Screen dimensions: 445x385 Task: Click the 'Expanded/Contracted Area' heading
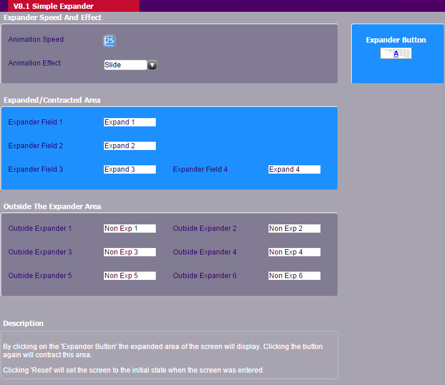52,100
